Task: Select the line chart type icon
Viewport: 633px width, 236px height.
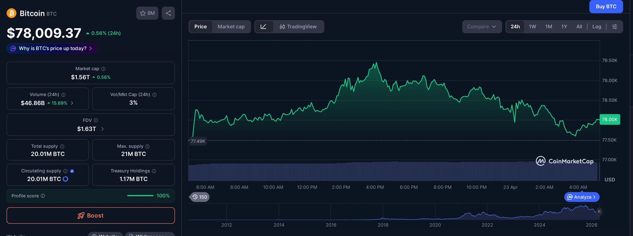Action: click(x=263, y=27)
